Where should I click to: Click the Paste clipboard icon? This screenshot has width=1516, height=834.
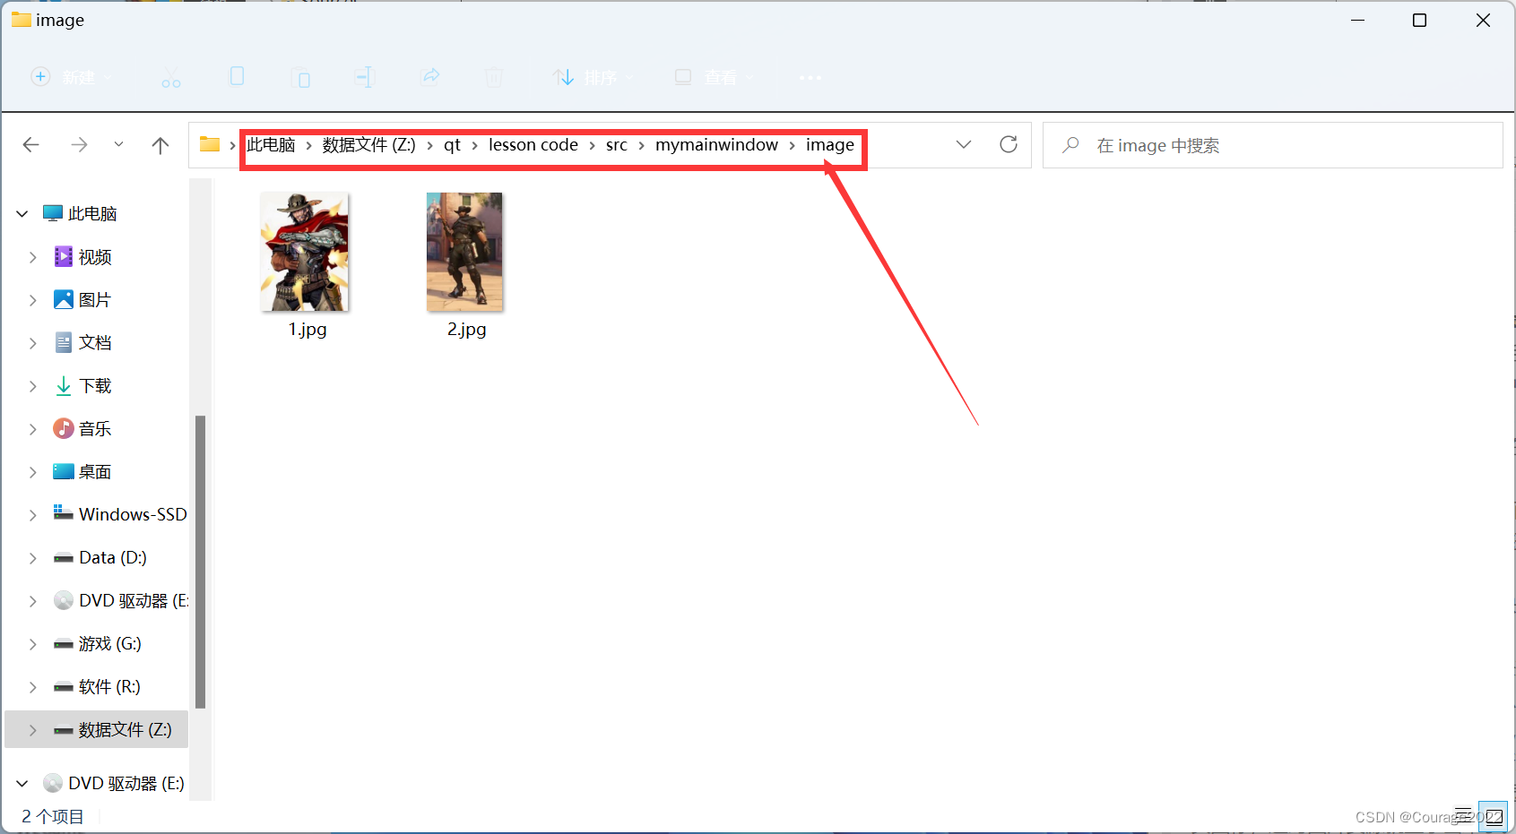point(301,78)
